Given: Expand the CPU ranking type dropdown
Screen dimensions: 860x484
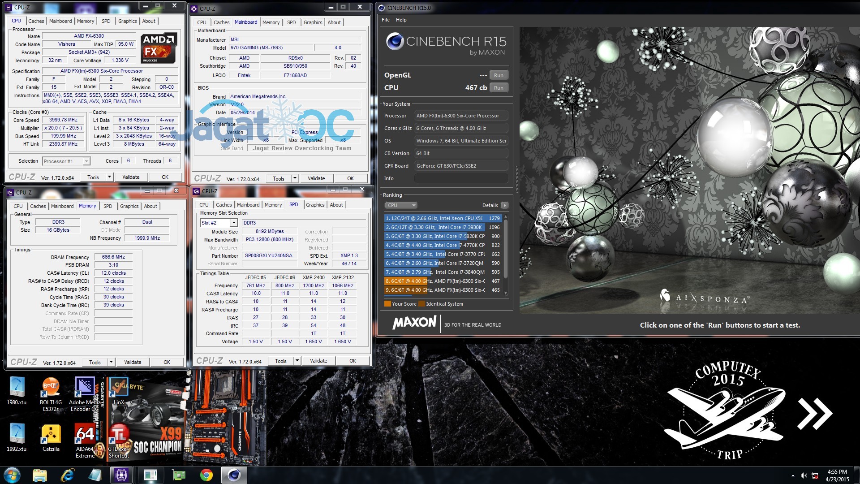Looking at the screenshot, I should click(x=401, y=205).
